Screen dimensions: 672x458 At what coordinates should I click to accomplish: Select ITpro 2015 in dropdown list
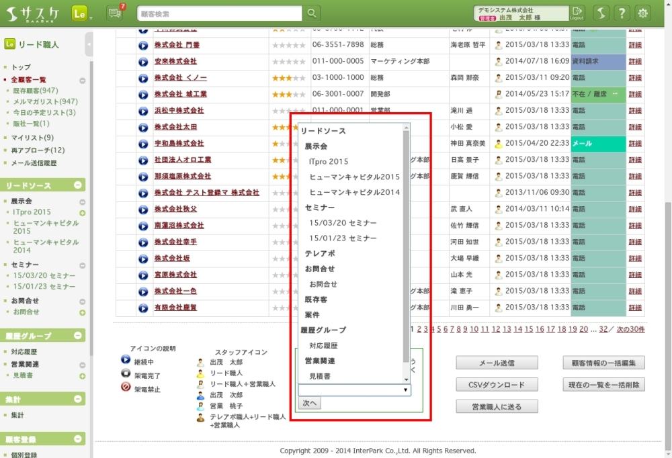(329, 162)
